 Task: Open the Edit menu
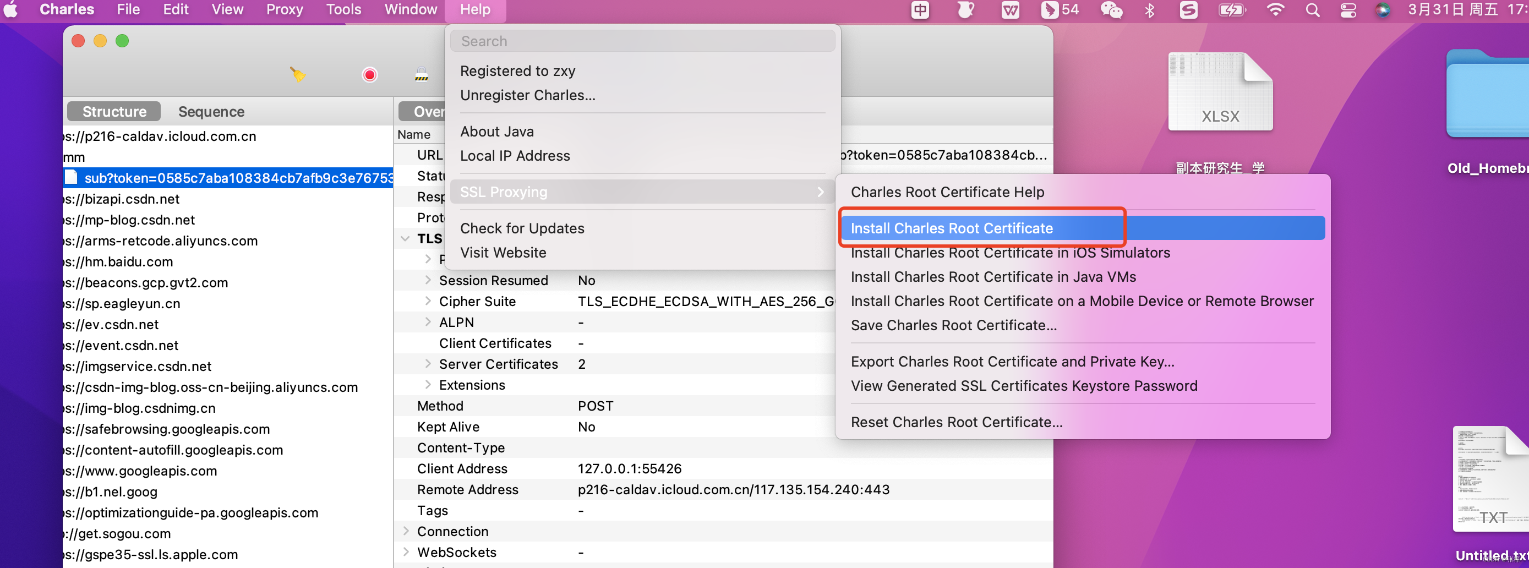pyautogui.click(x=176, y=9)
